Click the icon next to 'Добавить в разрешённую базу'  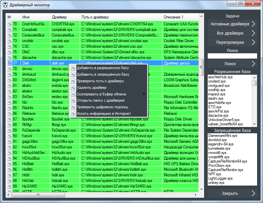coord(73,68)
